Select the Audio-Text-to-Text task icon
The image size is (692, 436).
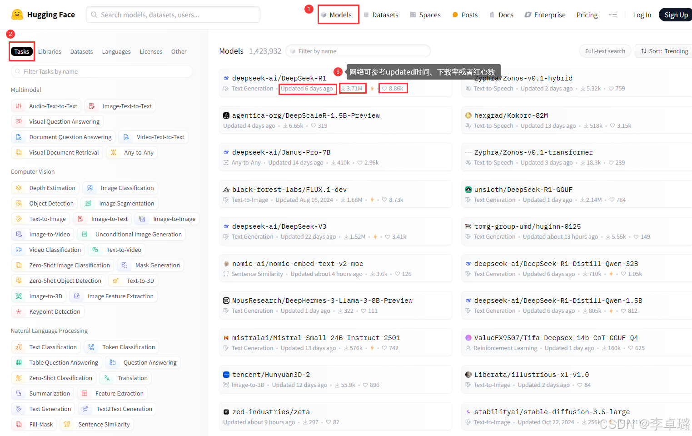(x=19, y=106)
